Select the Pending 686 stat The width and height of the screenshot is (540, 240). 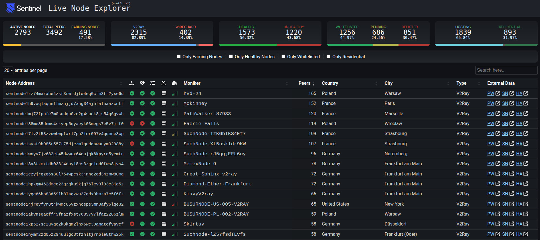378,32
